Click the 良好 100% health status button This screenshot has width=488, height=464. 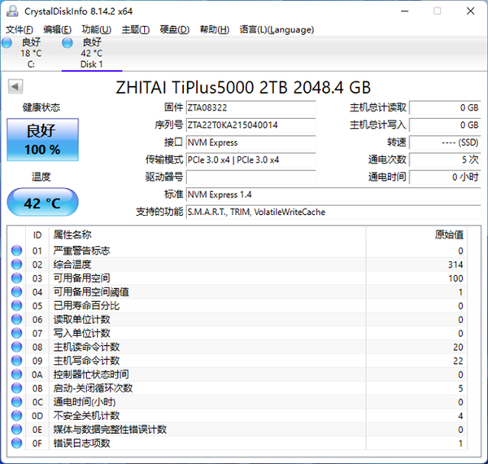(x=42, y=139)
